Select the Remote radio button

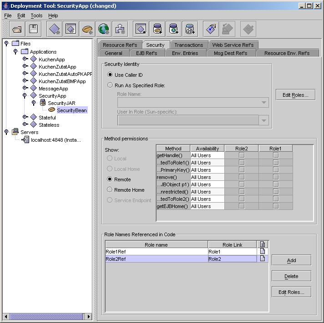coord(110,179)
